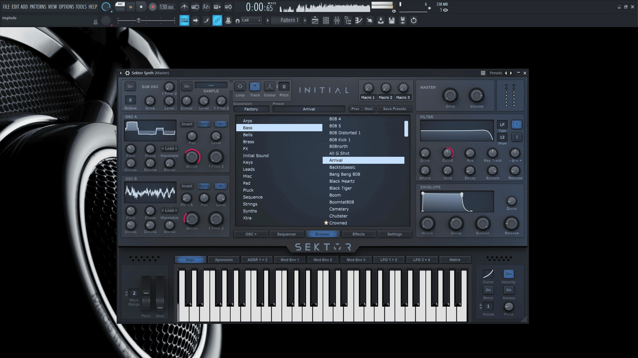
Task: Open the Factory expansion selector
Action: 251,109
